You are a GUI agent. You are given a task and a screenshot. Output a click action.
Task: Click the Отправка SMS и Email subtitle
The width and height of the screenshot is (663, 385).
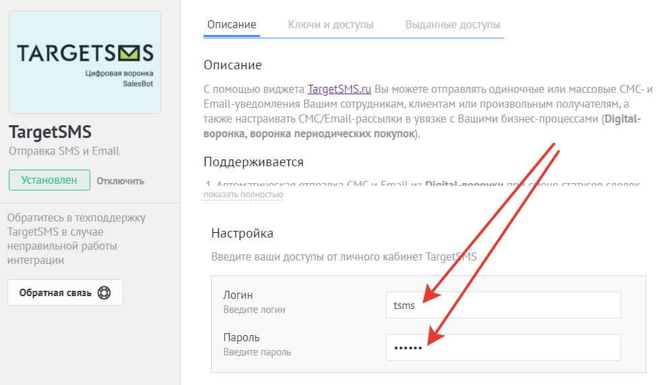coord(64,151)
